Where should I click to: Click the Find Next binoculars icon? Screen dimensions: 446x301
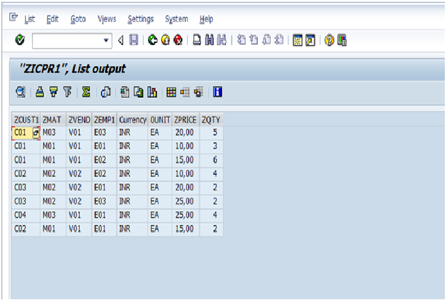point(222,40)
